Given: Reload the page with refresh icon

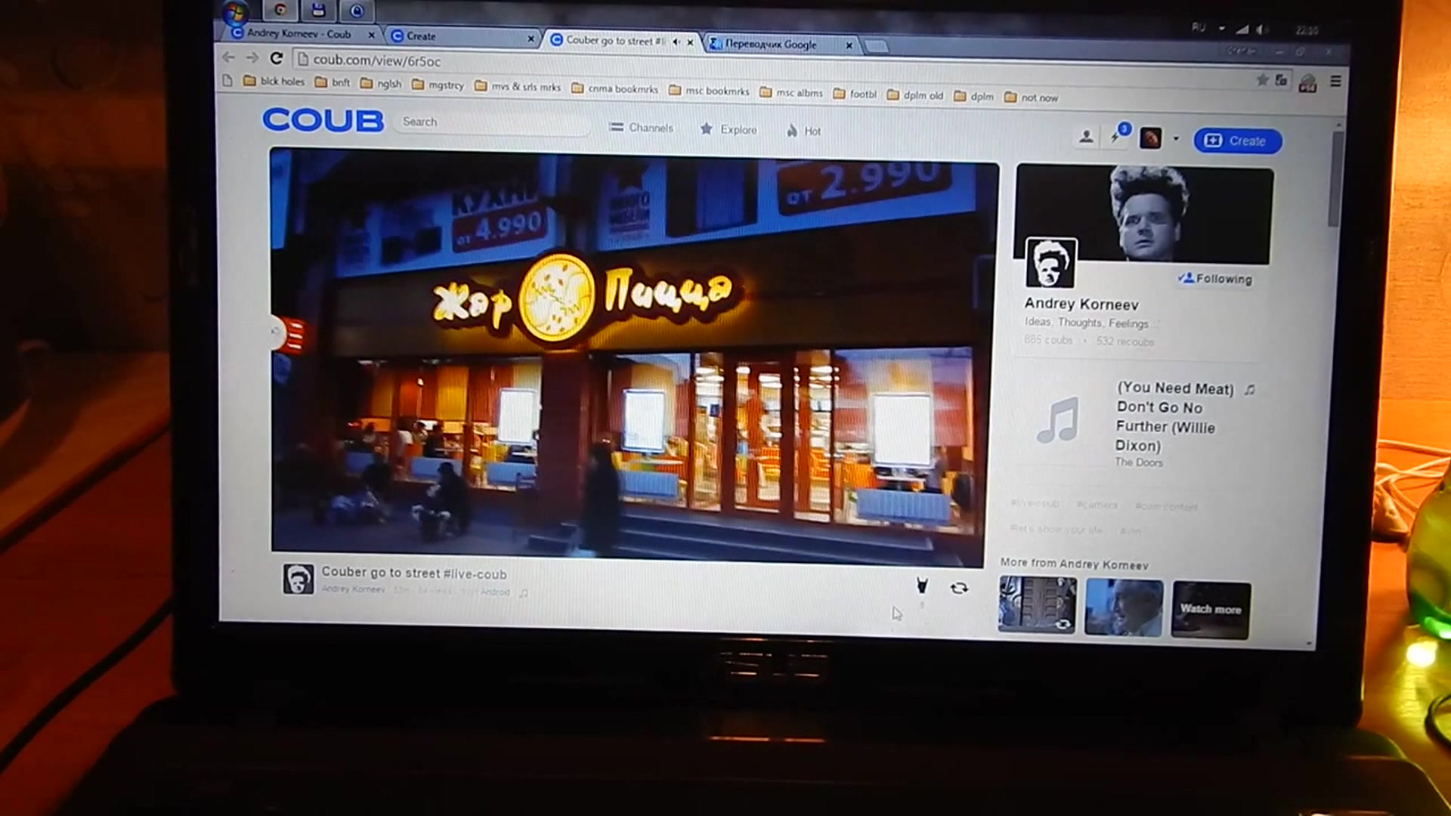Looking at the screenshot, I should coord(277,58).
